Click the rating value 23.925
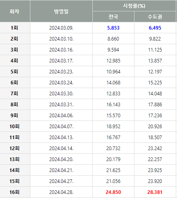 [x=155, y=170]
